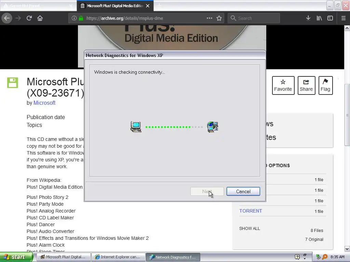This screenshot has width=350, height=262.
Task: Click the green padlock security icon
Action: tap(81, 18)
